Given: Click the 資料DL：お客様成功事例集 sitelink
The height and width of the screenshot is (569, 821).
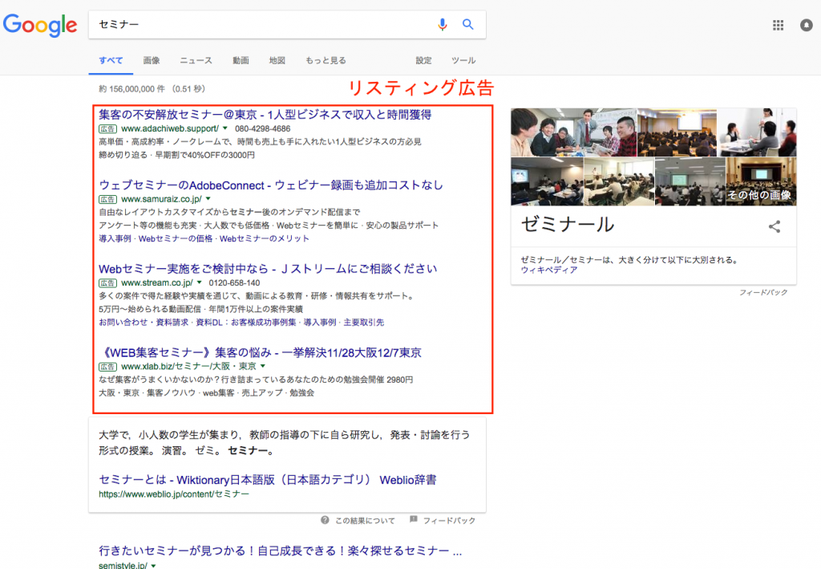Looking at the screenshot, I should click(246, 323).
